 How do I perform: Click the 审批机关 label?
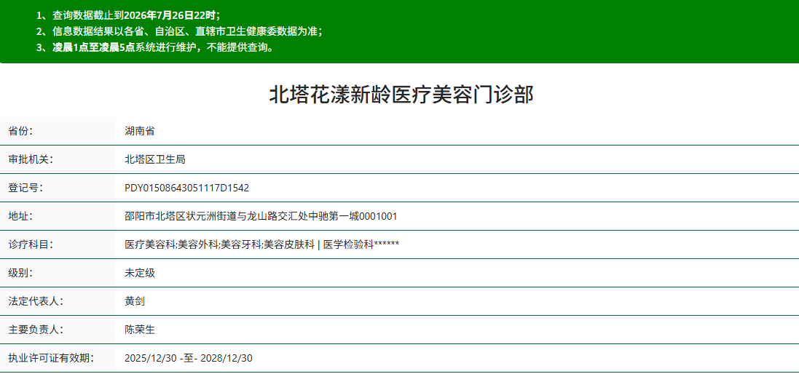[x=31, y=159]
